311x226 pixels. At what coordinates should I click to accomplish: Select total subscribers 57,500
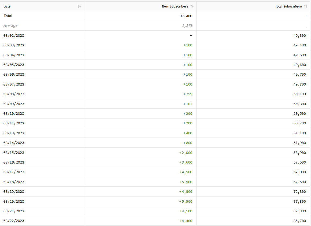[299, 162]
